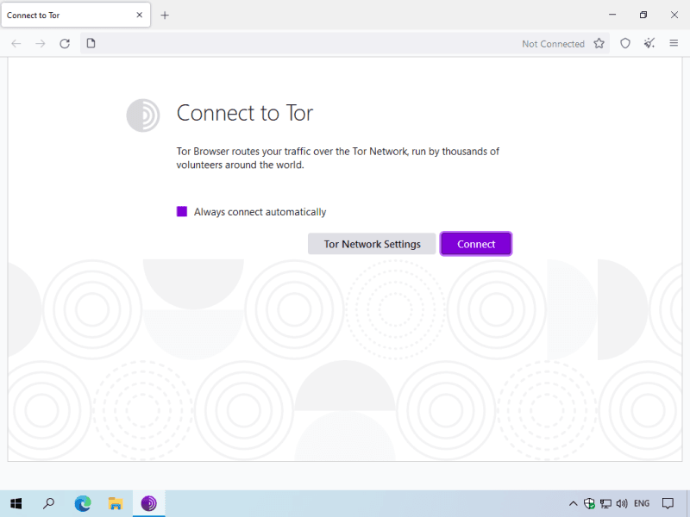Toggle Always connect automatically checkbox
Image resolution: width=690 pixels, height=517 pixels.
pos(182,212)
